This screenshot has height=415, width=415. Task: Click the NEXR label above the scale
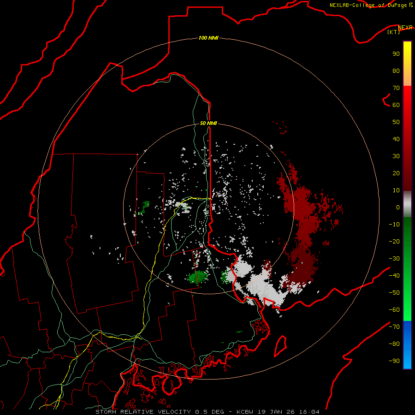(x=405, y=28)
